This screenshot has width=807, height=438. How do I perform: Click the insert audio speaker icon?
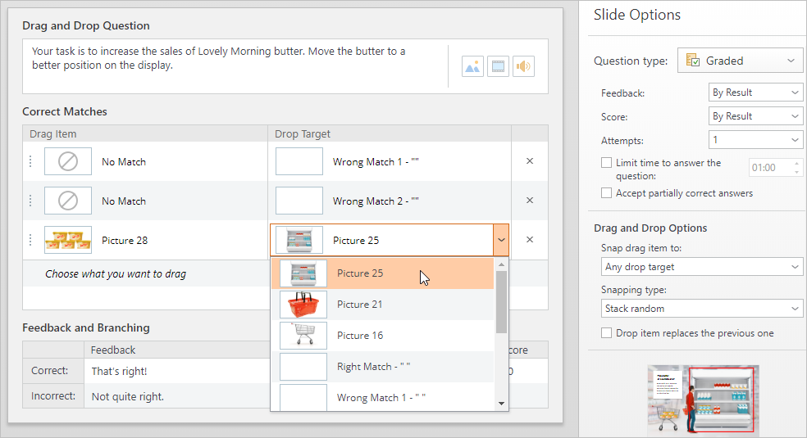(x=523, y=67)
